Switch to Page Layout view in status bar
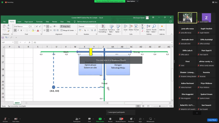 tap(143, 106)
